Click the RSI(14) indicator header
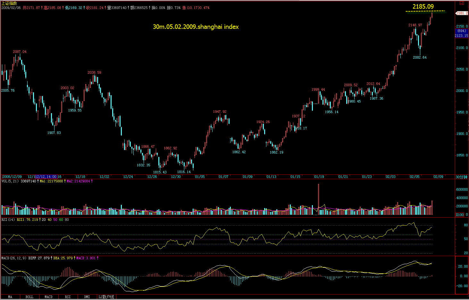The width and height of the screenshot is (469, 300). coord(8,220)
